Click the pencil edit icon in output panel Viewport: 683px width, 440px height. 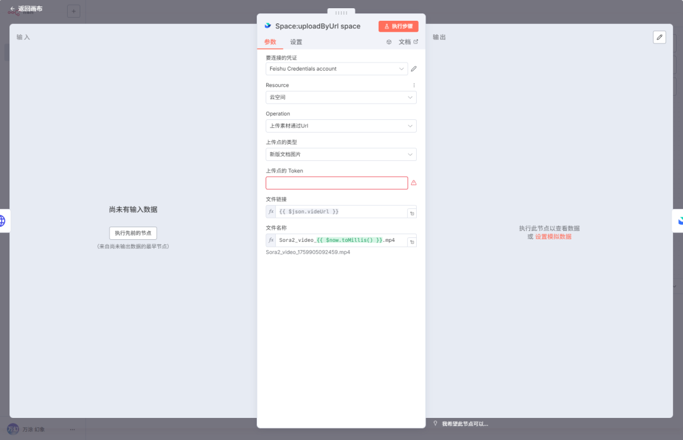pos(660,37)
